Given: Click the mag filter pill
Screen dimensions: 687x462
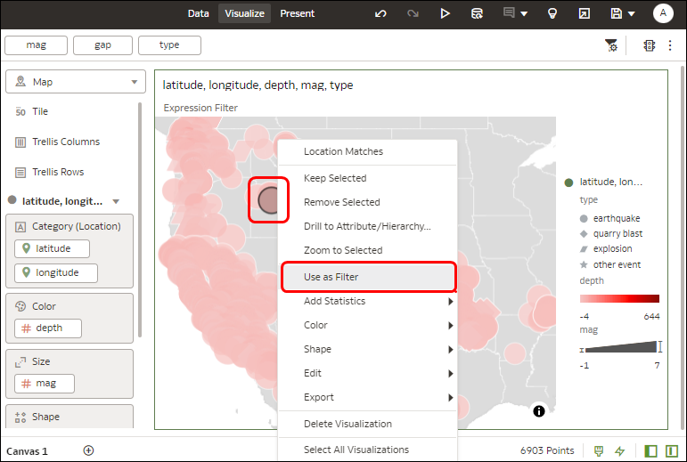Looking at the screenshot, I should click(36, 45).
